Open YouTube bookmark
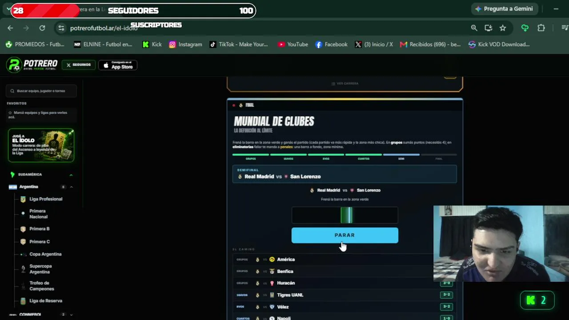Image resolution: width=569 pixels, height=320 pixels. click(293, 44)
